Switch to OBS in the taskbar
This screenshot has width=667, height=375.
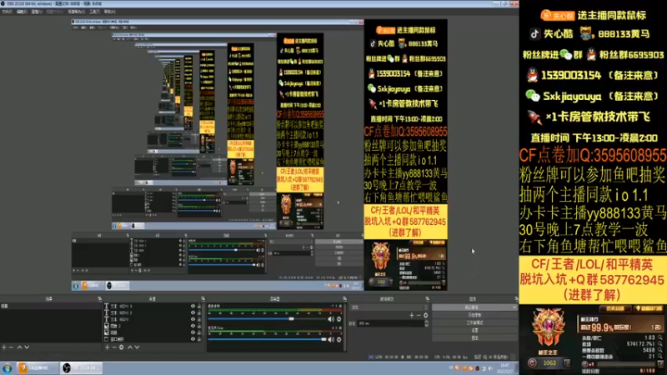click(81, 368)
